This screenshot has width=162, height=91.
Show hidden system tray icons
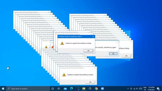[128, 89]
